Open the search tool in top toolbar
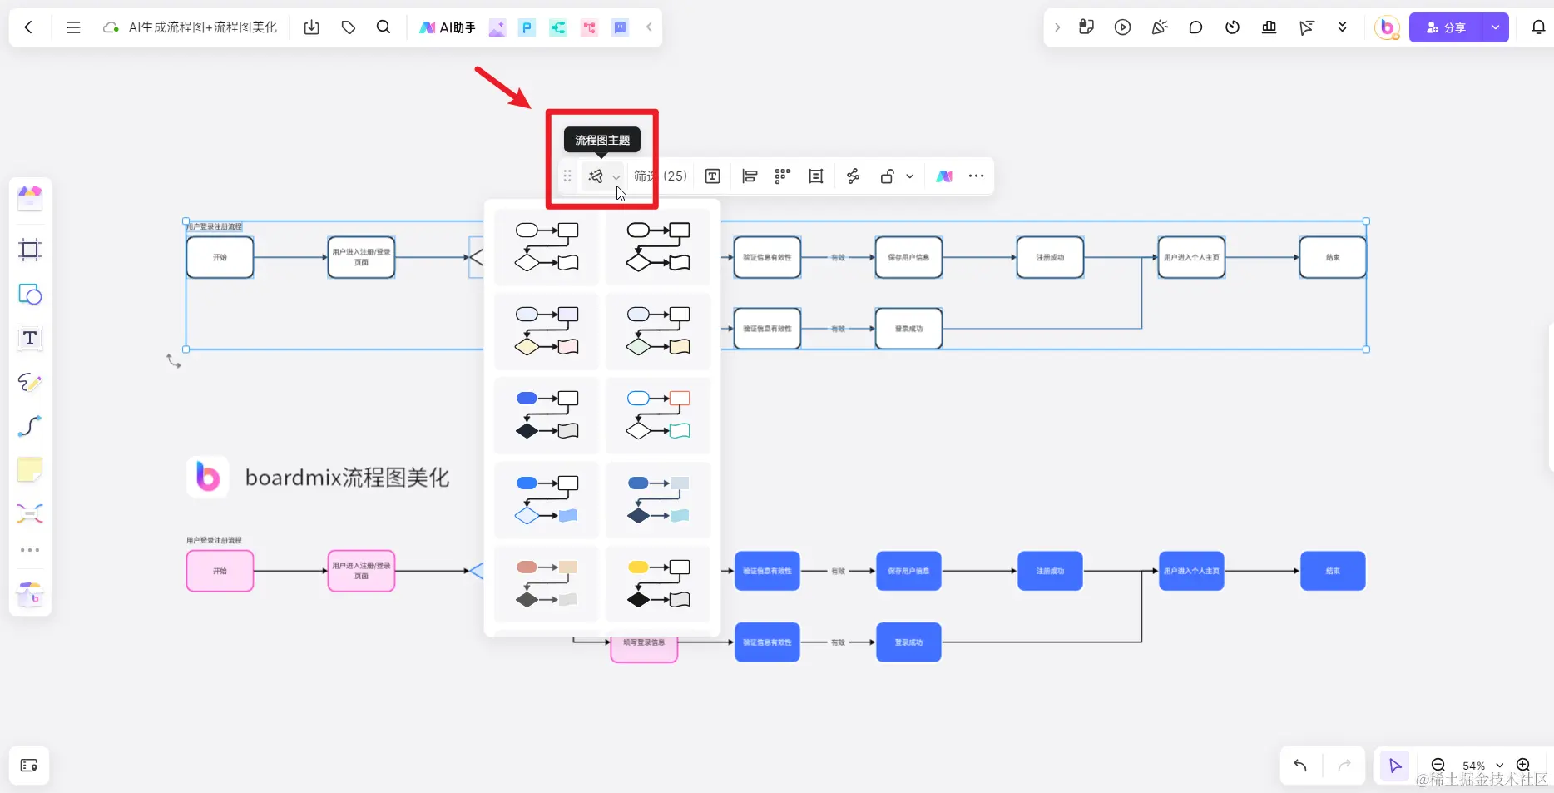The width and height of the screenshot is (1554, 793). [x=384, y=27]
